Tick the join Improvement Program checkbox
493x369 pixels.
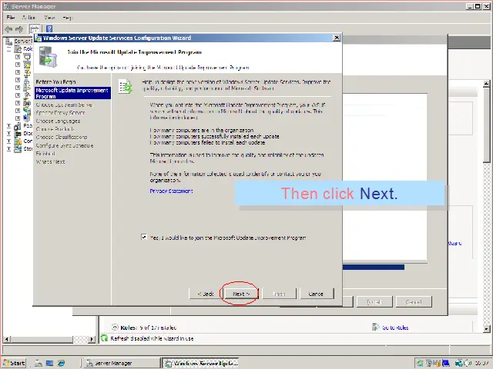[144, 237]
